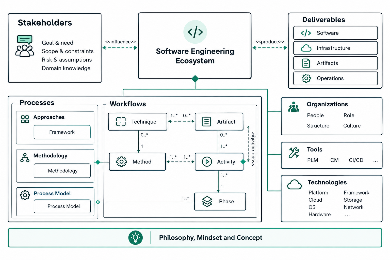Click "Network" in the Technologies box

click(354, 207)
